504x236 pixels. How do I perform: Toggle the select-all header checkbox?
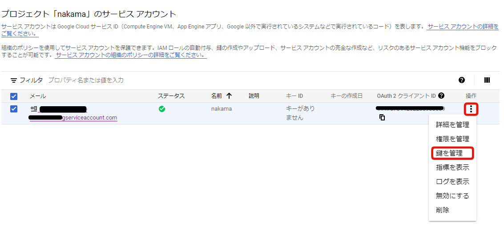14,96
